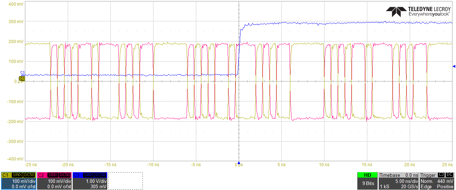Click the C2 100 mV/div scale value
456x190 pixels.
59,181
